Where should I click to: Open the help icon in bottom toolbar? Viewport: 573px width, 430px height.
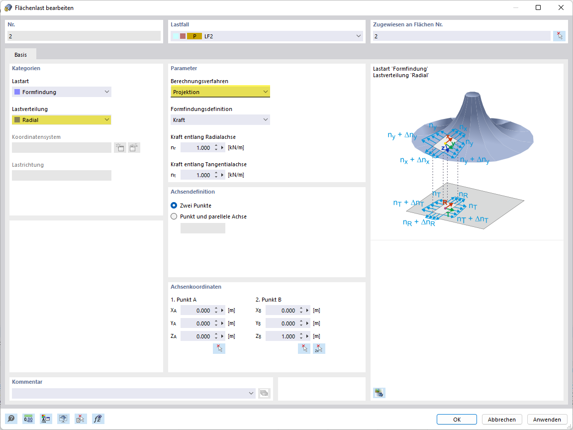click(x=11, y=419)
